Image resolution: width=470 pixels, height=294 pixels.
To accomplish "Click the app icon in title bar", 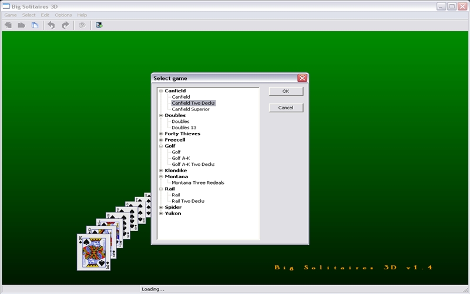I will [x=6, y=6].
